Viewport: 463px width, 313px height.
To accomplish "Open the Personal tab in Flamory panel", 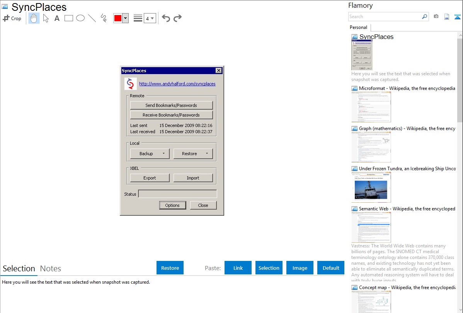I will [x=358, y=27].
